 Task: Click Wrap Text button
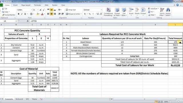(71, 10)
